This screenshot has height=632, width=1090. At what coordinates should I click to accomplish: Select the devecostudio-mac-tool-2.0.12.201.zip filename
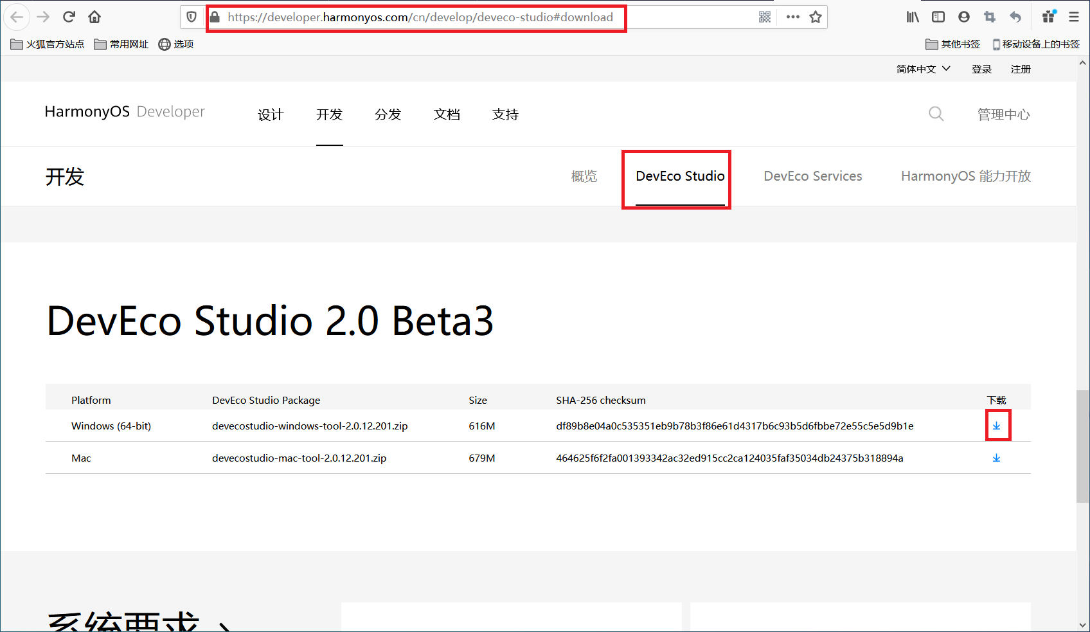click(299, 458)
